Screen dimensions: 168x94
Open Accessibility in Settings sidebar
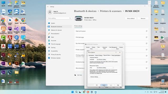(x=60, y=51)
